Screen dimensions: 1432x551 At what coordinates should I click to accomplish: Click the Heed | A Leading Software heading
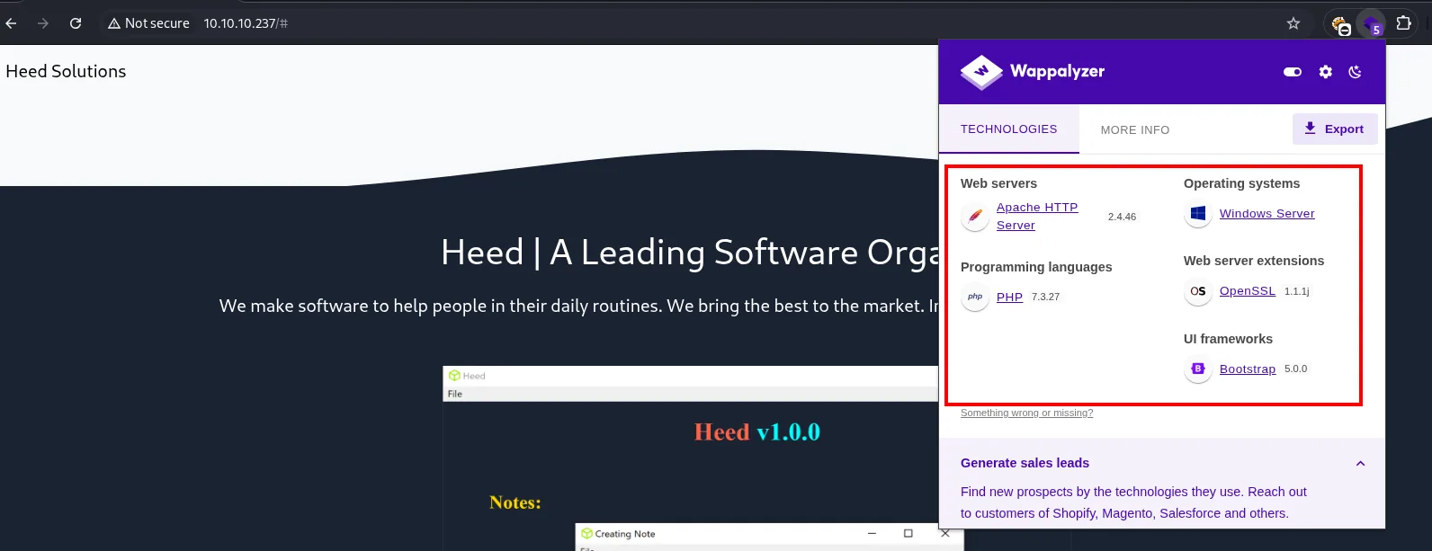point(689,253)
